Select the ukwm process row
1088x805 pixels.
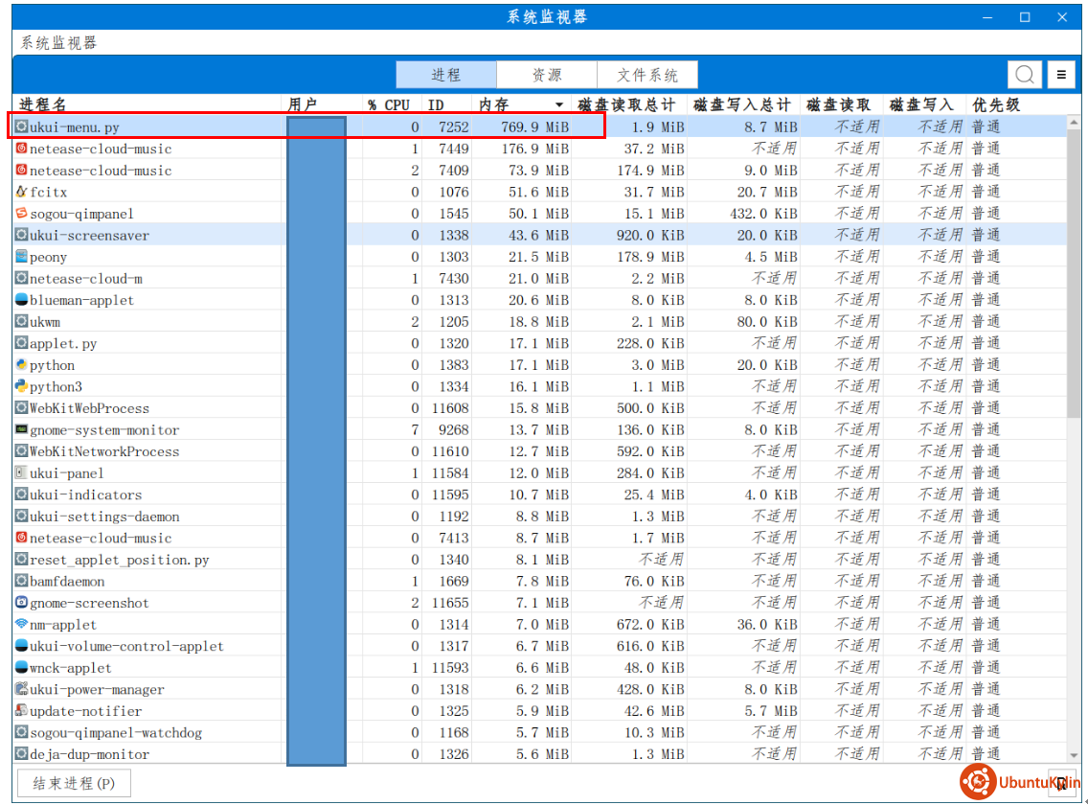click(x=540, y=321)
